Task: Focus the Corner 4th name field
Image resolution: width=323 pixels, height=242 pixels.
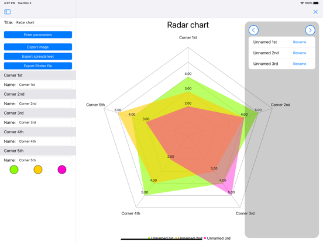Action: tap(44, 141)
